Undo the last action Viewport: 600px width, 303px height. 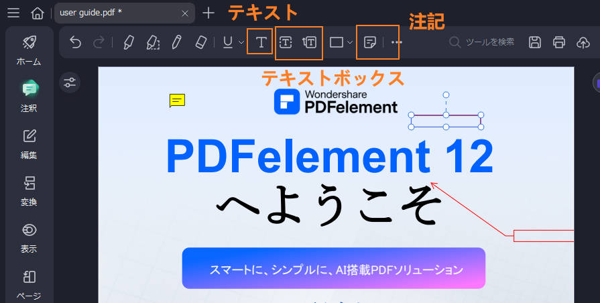75,42
